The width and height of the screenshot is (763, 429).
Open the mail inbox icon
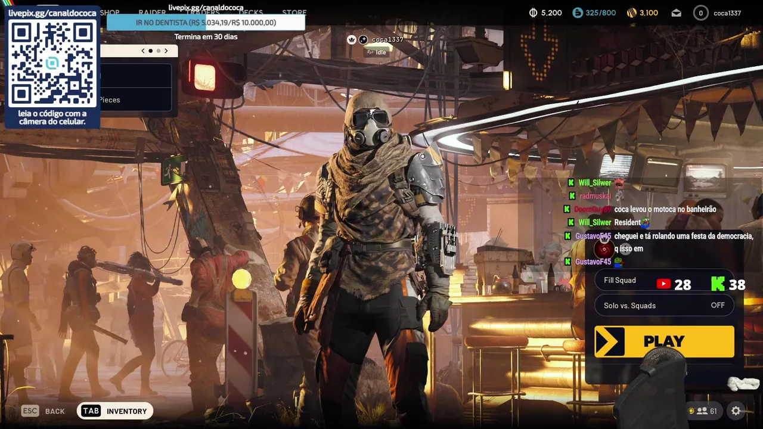[676, 13]
